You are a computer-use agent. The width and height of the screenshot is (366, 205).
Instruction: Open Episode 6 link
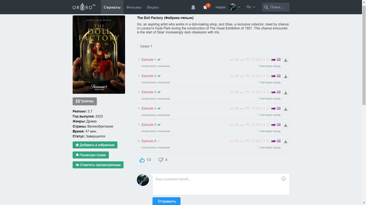point(149,141)
